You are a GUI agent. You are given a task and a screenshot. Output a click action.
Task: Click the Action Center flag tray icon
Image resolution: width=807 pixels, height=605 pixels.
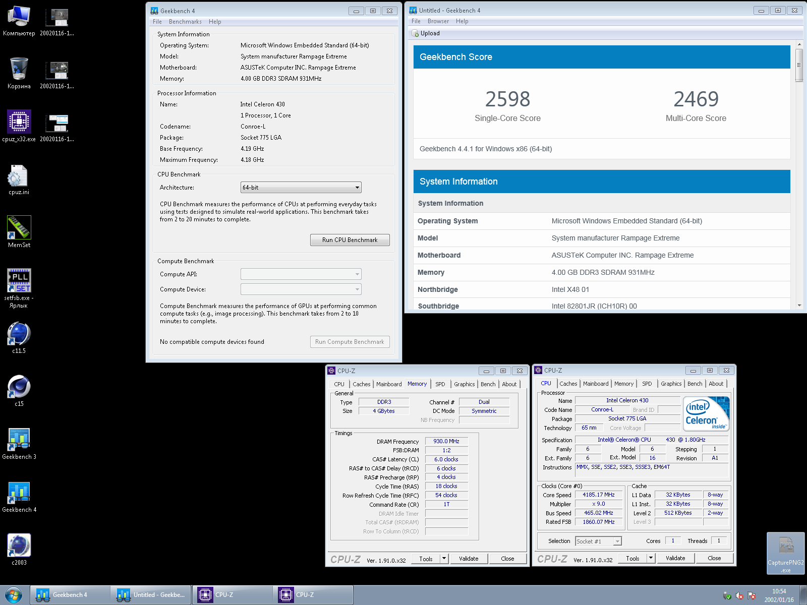click(752, 596)
